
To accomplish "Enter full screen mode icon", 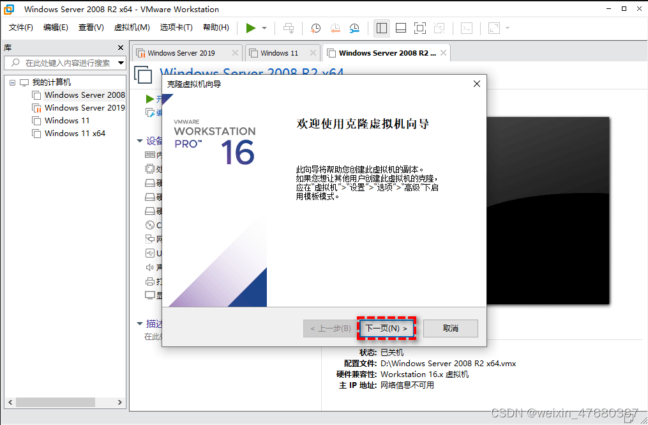I will pos(420,28).
